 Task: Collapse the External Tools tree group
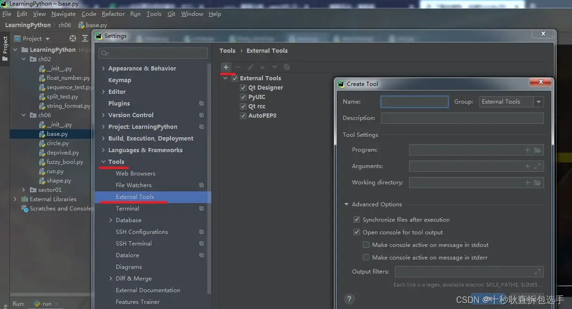pyautogui.click(x=226, y=78)
